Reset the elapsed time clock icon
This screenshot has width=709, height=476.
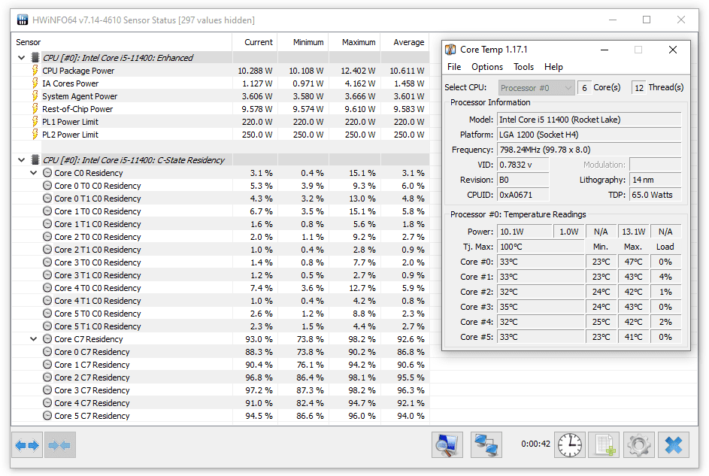[x=570, y=445]
